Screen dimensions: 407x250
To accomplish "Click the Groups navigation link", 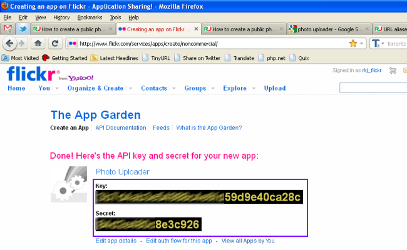I will pyautogui.click(x=195, y=88).
